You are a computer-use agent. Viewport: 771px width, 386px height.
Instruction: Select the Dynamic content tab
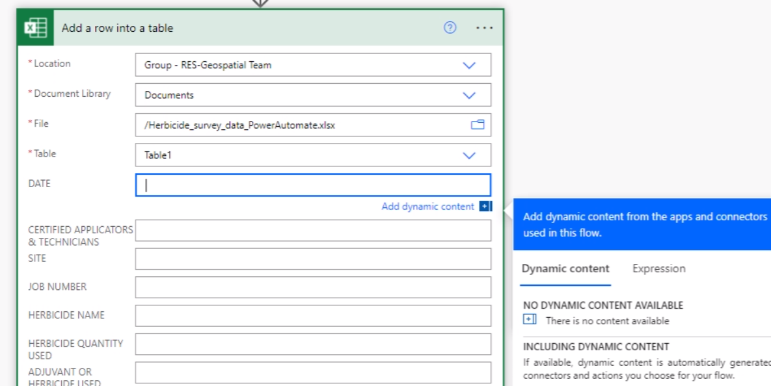[x=565, y=268]
